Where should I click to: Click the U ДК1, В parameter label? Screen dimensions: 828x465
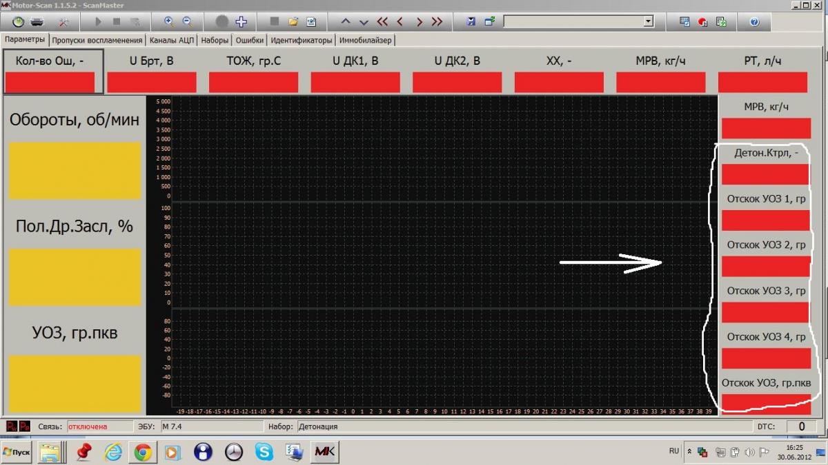click(x=355, y=61)
